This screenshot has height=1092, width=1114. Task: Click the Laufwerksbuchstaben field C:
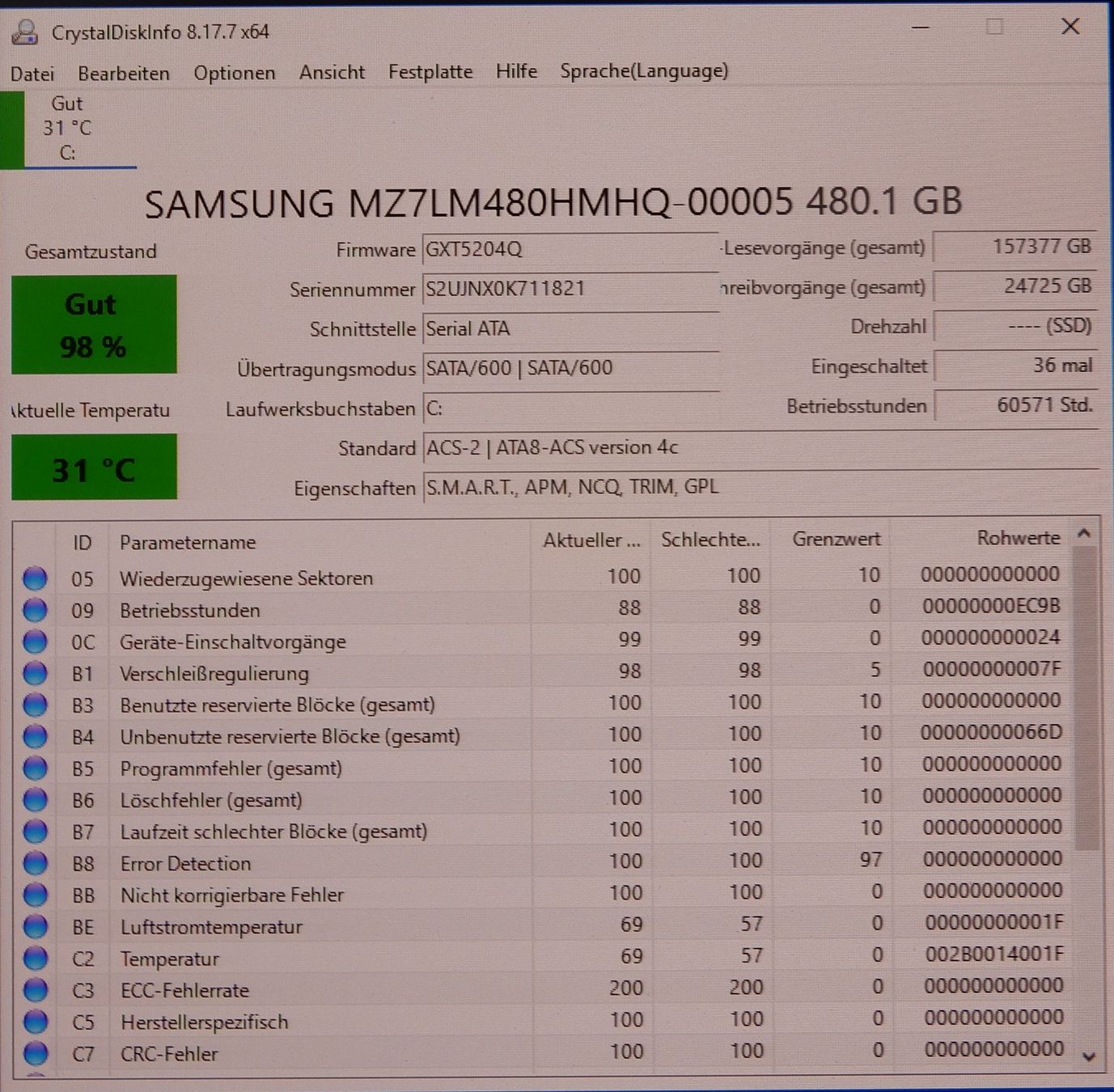pyautogui.click(x=570, y=408)
